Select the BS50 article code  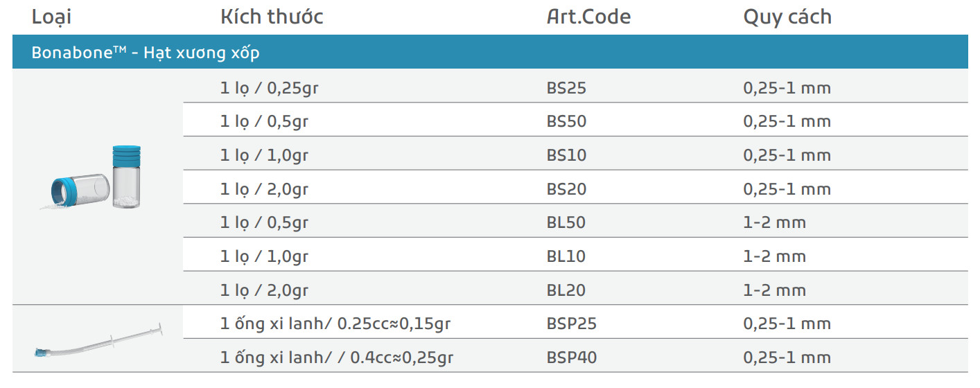(x=566, y=121)
